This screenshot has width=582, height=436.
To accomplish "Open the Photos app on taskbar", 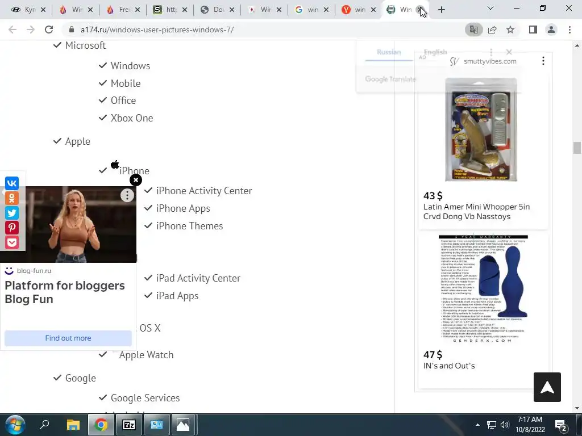I will click(182, 425).
